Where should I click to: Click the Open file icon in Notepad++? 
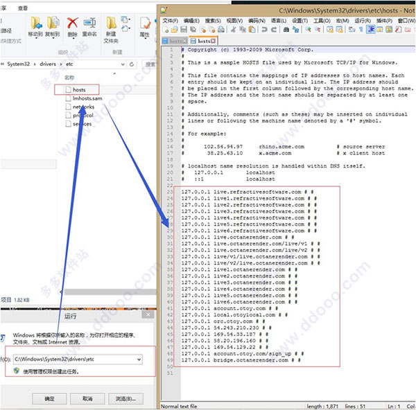175,30
